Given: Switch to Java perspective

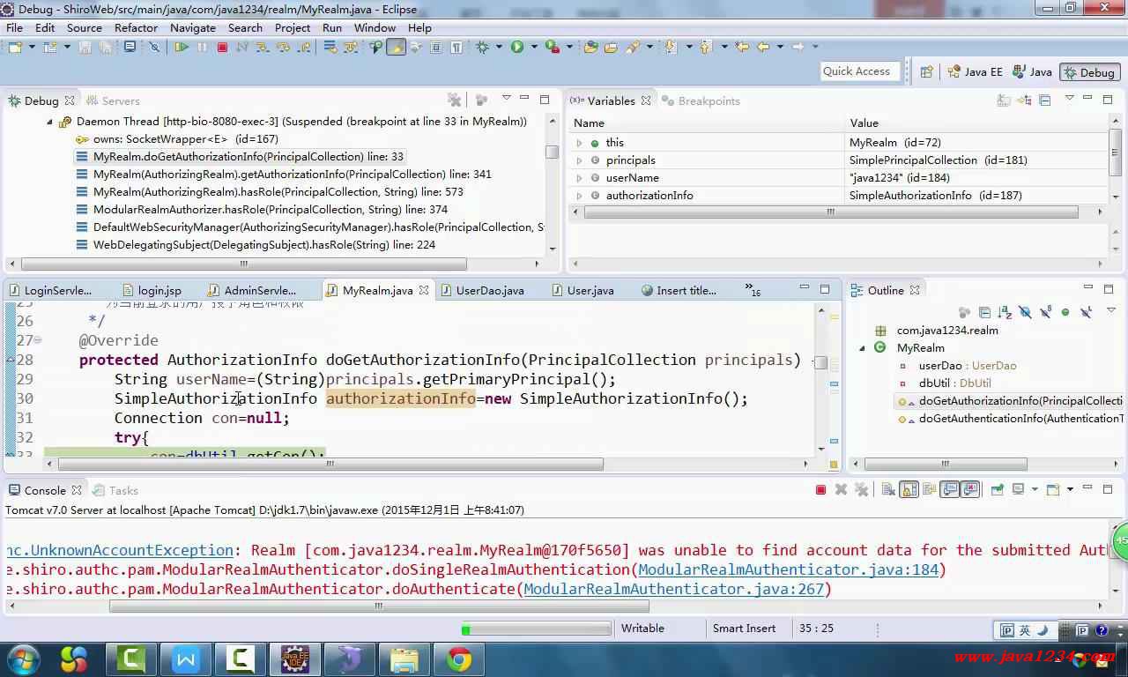Looking at the screenshot, I should point(1033,72).
